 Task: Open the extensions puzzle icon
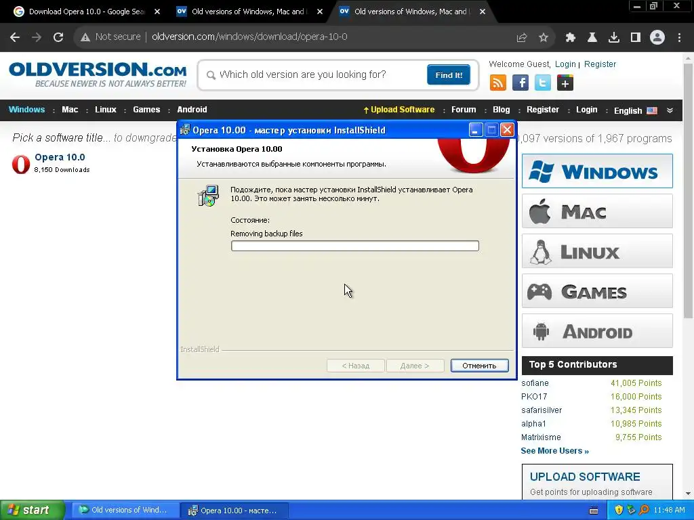[571, 38]
